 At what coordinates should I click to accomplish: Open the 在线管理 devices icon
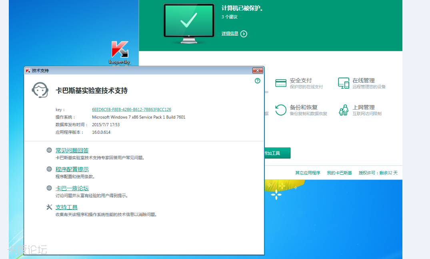[343, 83]
